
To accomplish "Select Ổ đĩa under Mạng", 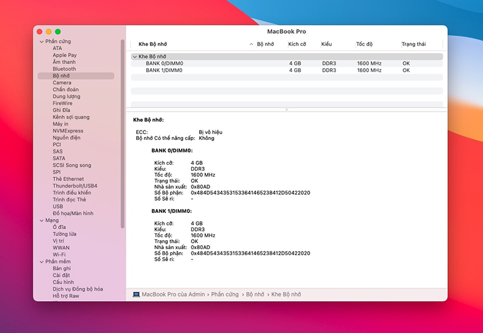I will click(59, 227).
